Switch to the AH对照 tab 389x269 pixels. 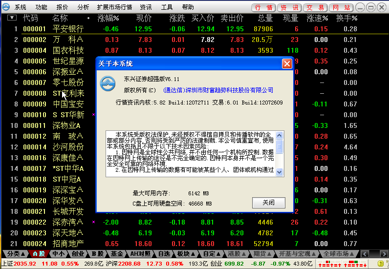click(140, 254)
